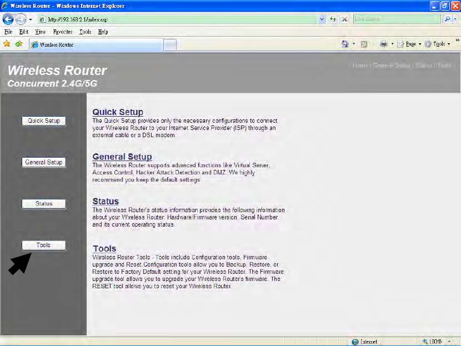Click the browser Forward arrow button
Viewport: 461px width, 346px height.
pyautogui.click(x=21, y=19)
